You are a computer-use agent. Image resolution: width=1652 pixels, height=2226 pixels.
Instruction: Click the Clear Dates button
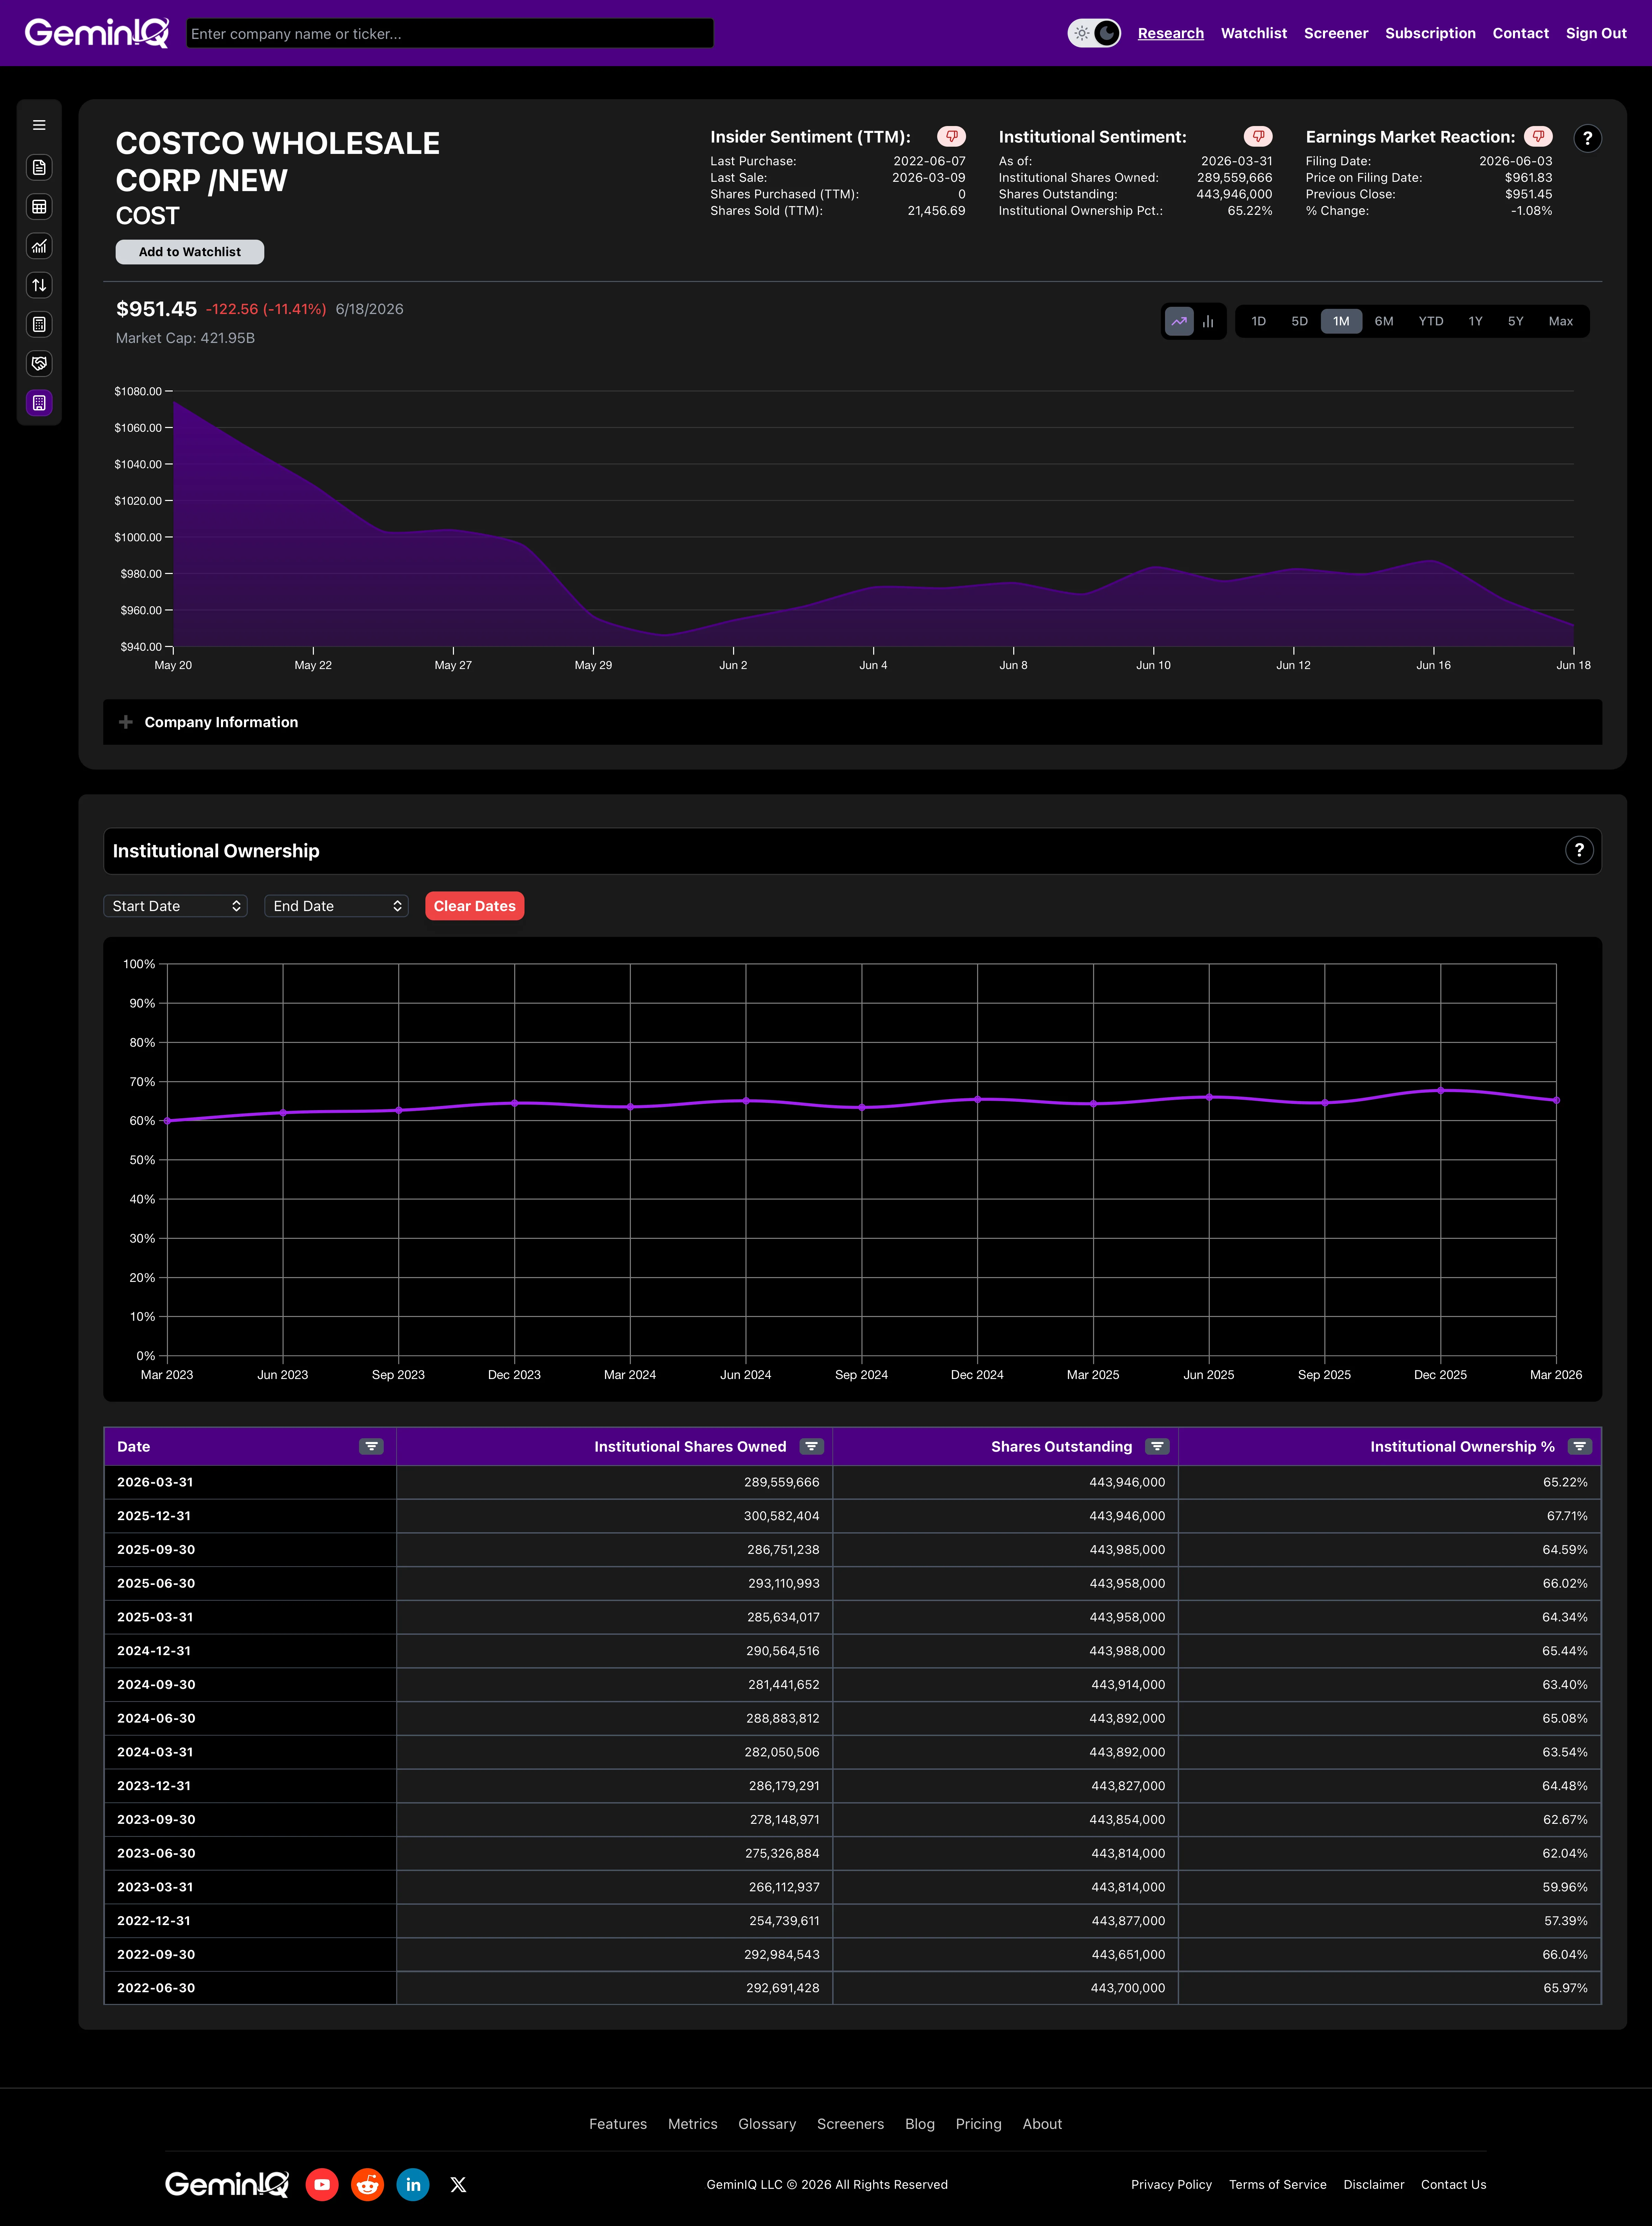(474, 906)
